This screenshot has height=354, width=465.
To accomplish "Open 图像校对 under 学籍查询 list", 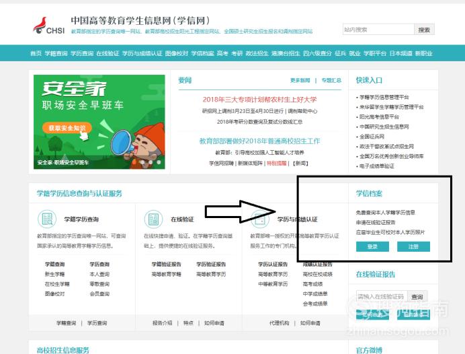I will (54, 294).
